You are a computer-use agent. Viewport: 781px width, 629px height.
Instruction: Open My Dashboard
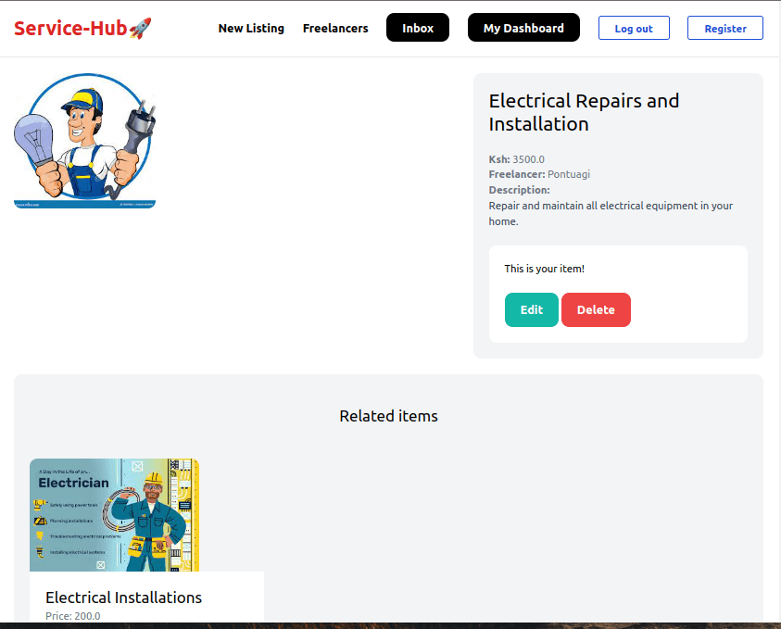point(523,28)
